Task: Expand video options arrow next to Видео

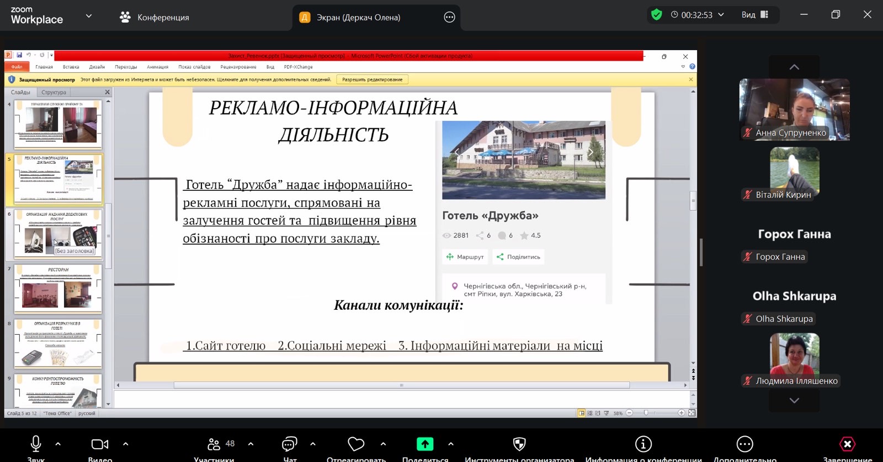Action: [x=125, y=444]
